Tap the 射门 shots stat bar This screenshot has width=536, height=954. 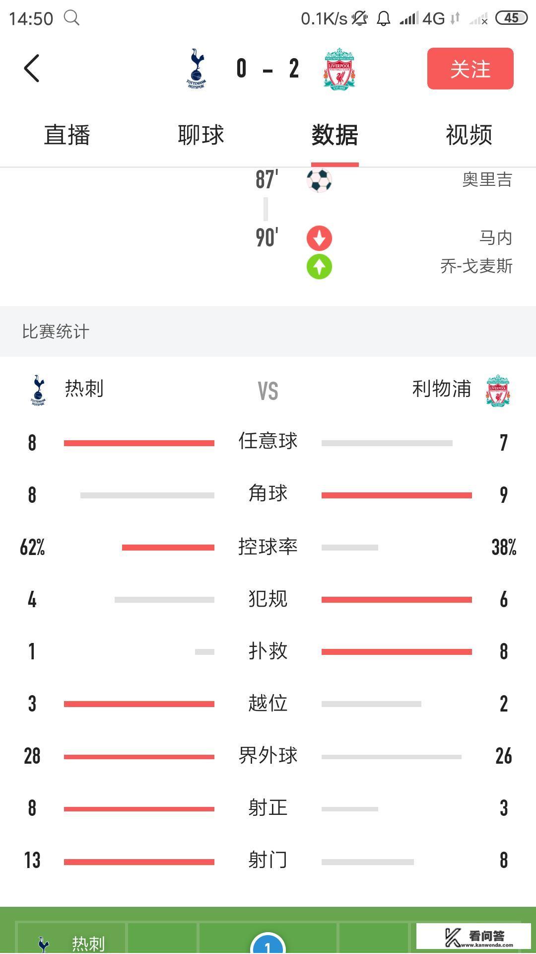139,860
